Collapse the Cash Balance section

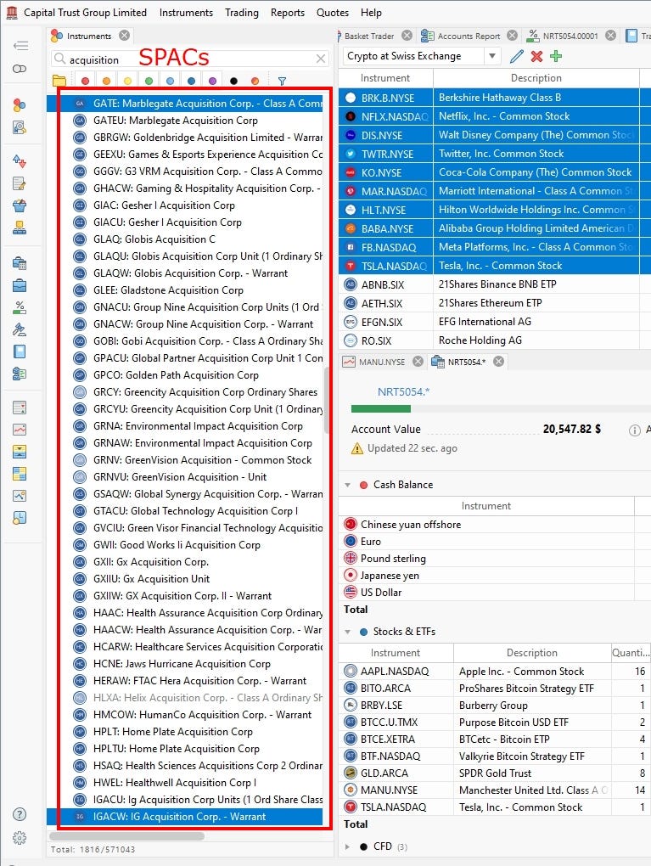[347, 485]
